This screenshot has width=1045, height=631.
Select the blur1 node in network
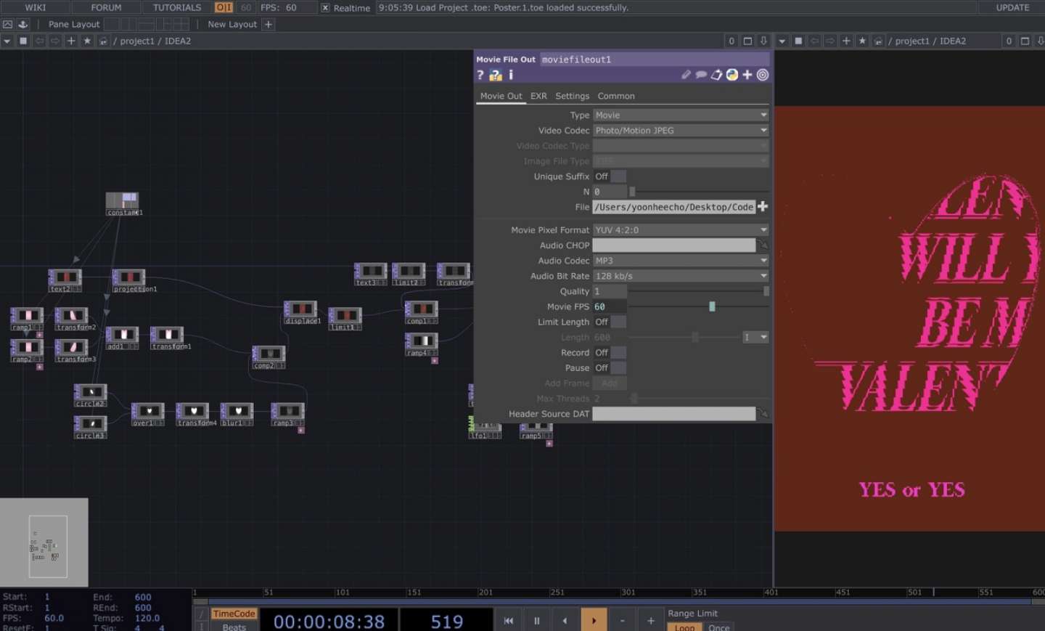(x=237, y=414)
